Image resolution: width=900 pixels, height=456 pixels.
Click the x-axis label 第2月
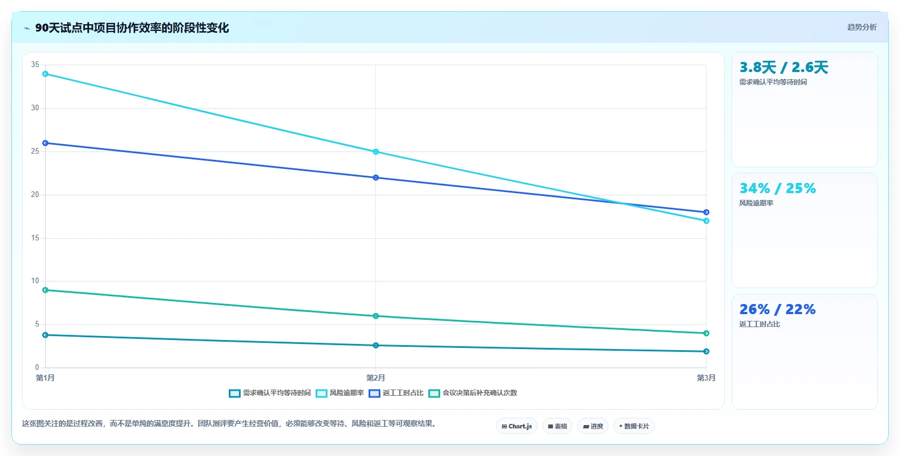coord(376,378)
